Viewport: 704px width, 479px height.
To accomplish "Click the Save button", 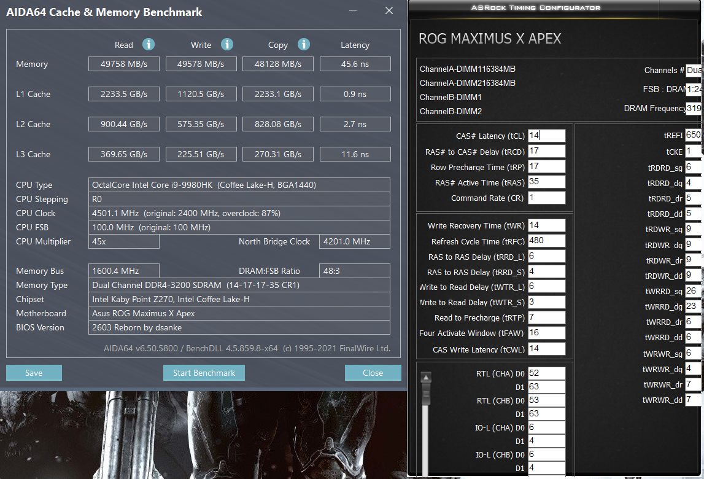I will 34,373.
